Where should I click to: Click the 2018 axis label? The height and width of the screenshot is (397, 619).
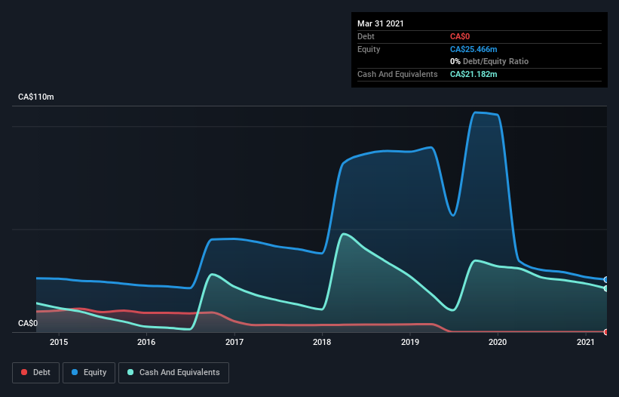click(x=322, y=342)
